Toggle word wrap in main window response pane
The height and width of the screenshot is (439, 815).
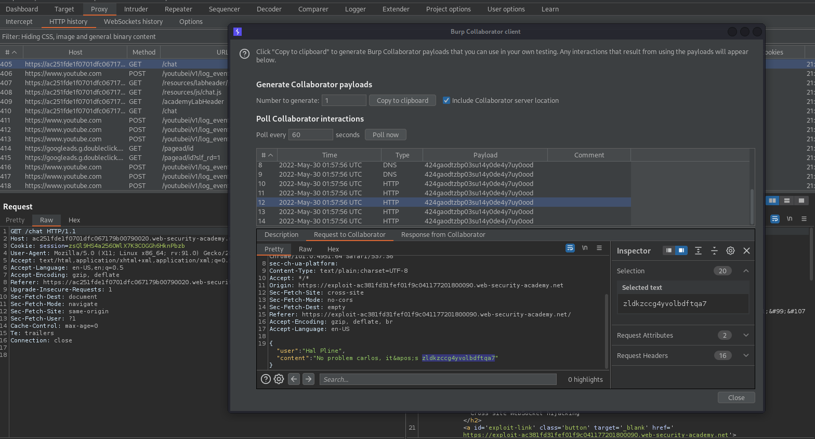click(775, 219)
